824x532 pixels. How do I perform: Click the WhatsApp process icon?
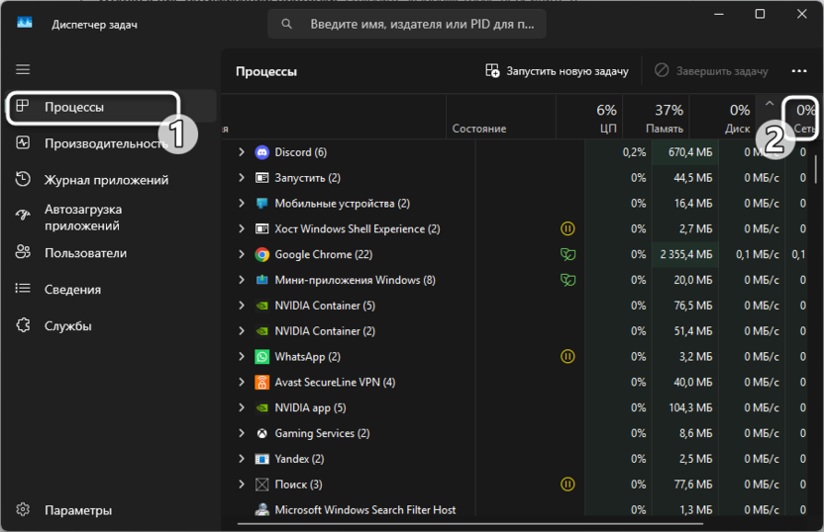[261, 356]
